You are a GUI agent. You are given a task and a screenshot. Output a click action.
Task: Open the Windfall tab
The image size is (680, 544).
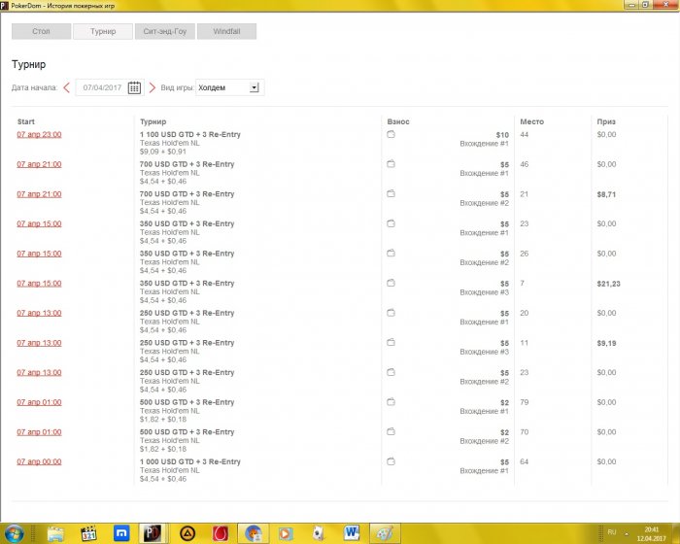pos(226,31)
